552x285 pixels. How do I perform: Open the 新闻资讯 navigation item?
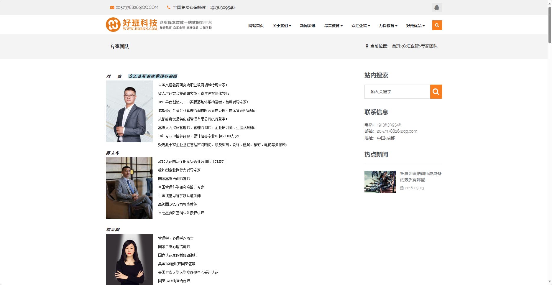click(308, 26)
